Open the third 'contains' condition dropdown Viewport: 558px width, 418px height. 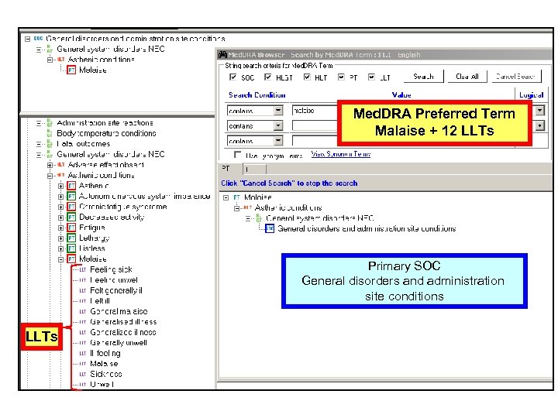click(x=278, y=141)
